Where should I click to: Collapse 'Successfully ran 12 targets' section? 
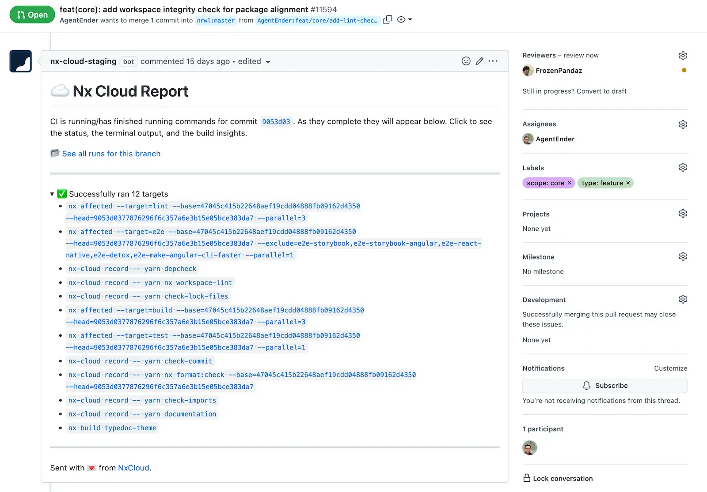[52, 194]
